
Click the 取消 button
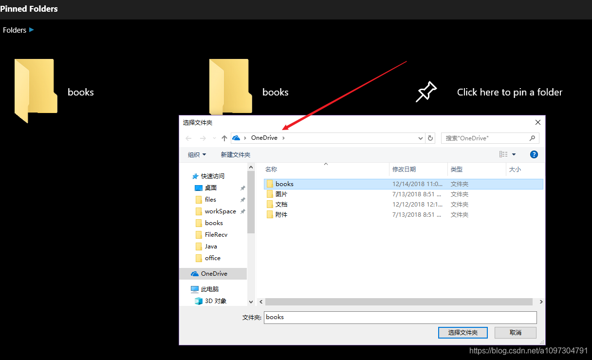click(516, 333)
